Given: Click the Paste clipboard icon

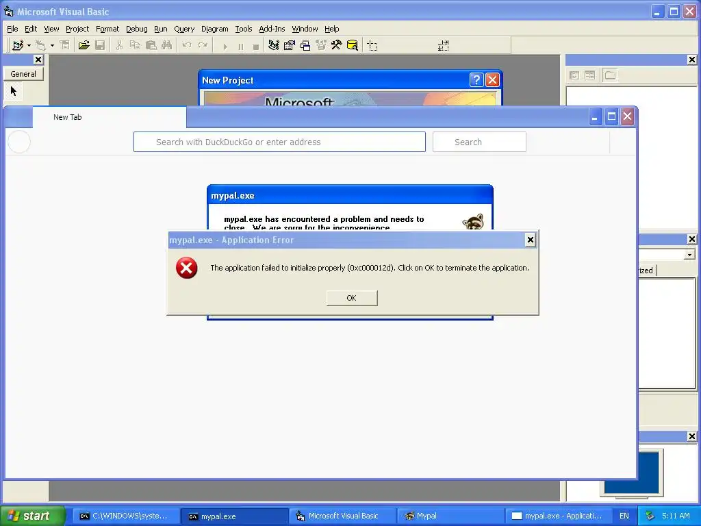Looking at the screenshot, I should [151, 46].
